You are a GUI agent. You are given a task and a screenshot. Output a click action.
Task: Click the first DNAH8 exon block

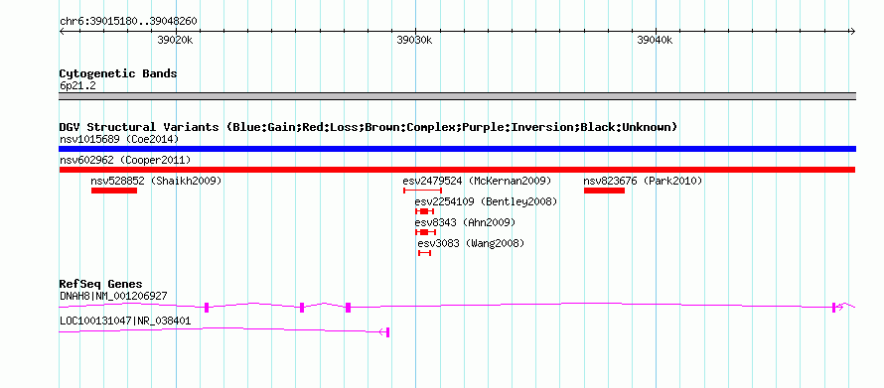click(207, 307)
